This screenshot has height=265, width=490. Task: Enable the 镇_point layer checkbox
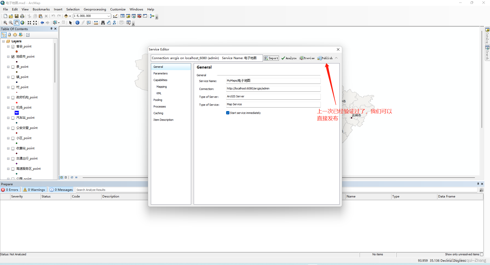pos(13,77)
